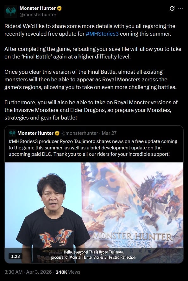Click the gold verified badge by main author
This screenshot has height=281, width=188.
(x=59, y=8)
